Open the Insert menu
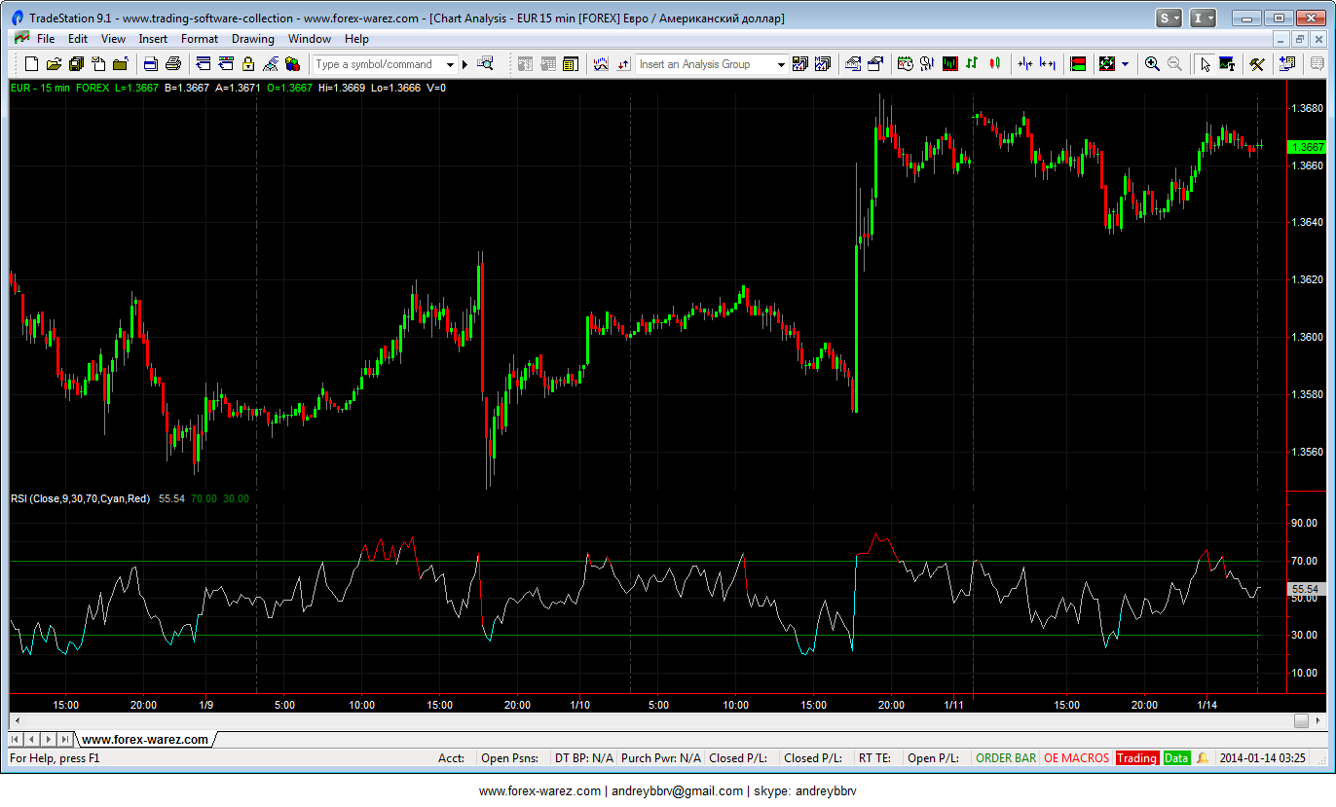The height and width of the screenshot is (807, 1336). (x=153, y=39)
